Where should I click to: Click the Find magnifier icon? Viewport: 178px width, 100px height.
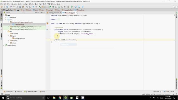27,7
